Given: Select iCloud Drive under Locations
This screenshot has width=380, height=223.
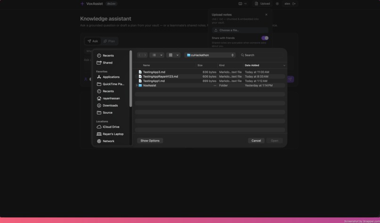Looking at the screenshot, I should [x=108, y=127].
